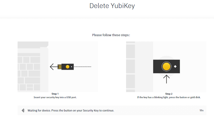Click the white diamond on the large key
Screen dimensions: 214x120
(x=175, y=67)
